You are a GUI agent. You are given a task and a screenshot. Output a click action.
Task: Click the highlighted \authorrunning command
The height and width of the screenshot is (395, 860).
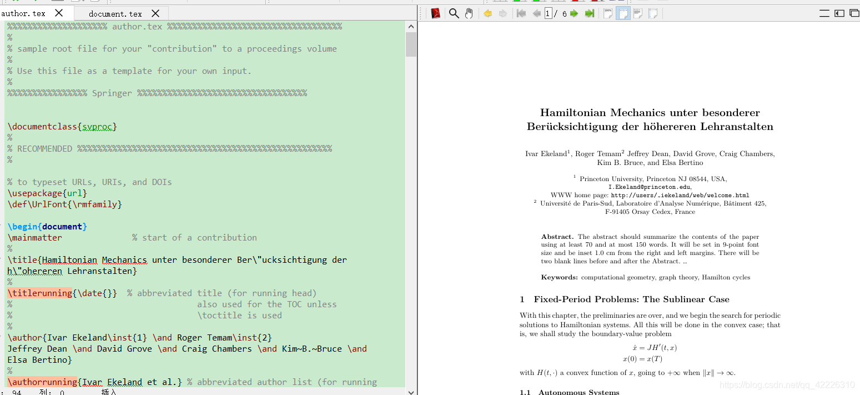(42, 382)
